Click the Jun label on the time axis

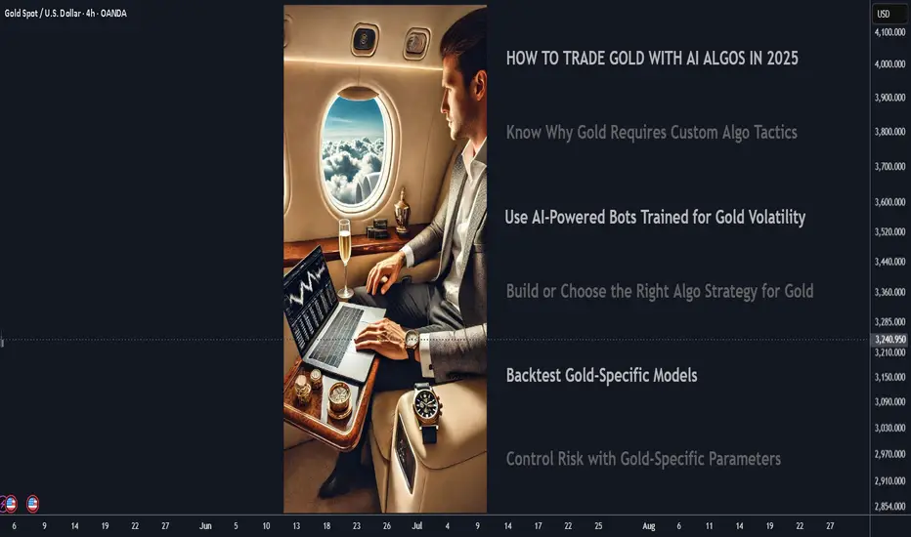[x=205, y=526]
